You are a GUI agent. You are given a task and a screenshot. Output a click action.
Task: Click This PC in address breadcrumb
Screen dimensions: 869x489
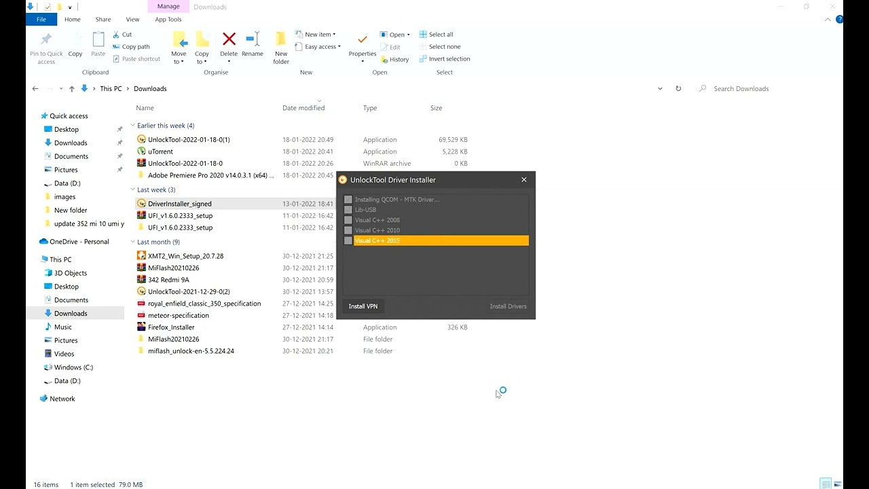pos(111,89)
